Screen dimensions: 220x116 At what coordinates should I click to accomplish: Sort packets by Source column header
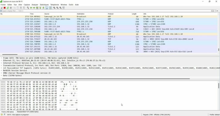pyautogui.click(x=47, y=14)
